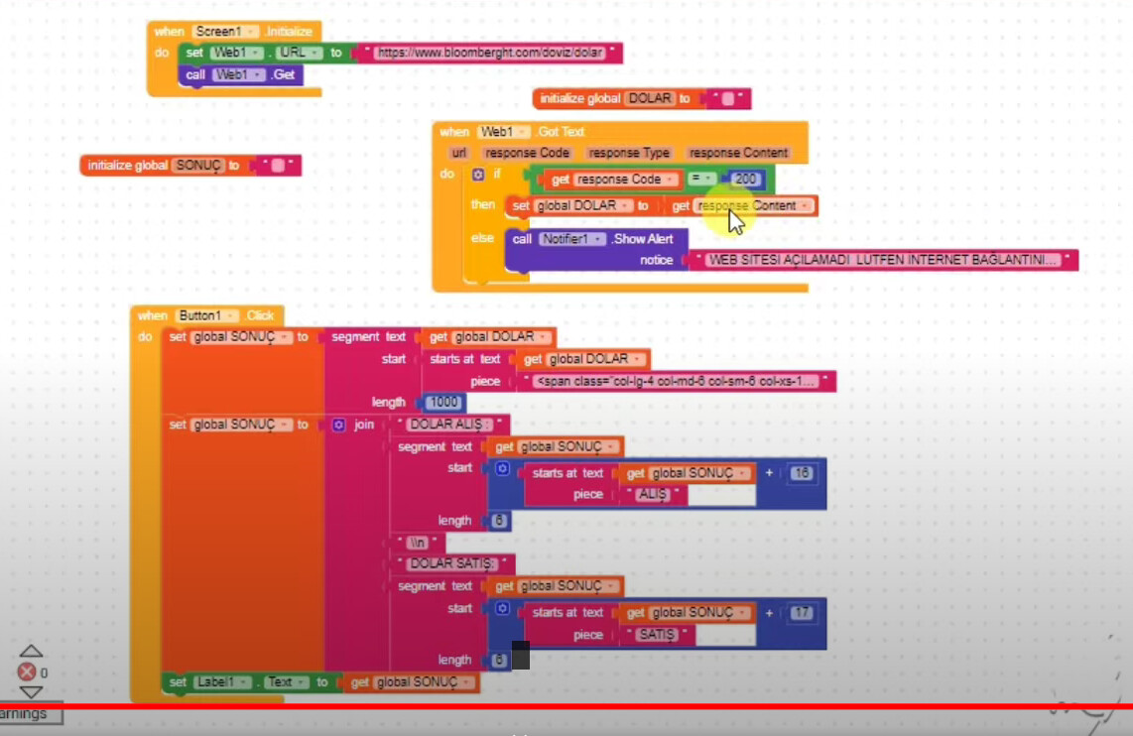Open the Screen1 component dropdown
Screen dimensions: 1133x736
coord(226,32)
